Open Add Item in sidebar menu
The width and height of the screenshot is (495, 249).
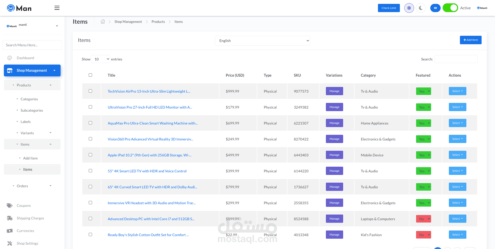point(30,158)
